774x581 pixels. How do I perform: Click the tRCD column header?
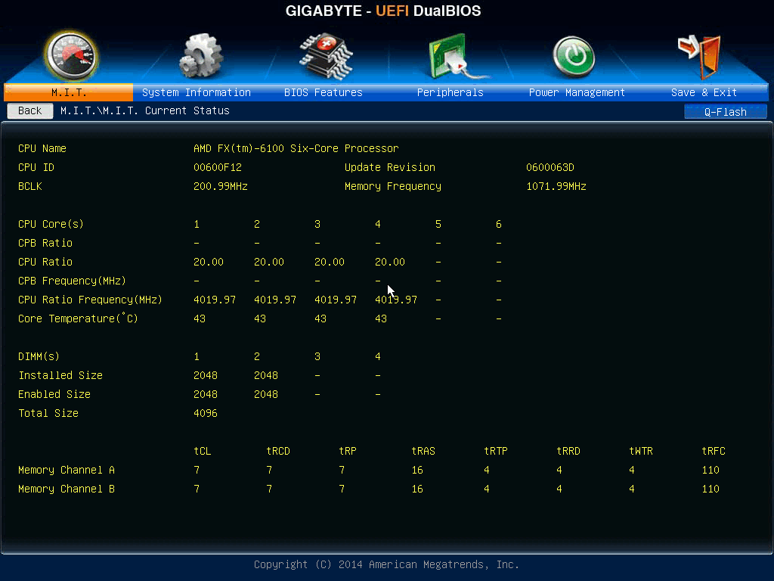click(x=278, y=451)
